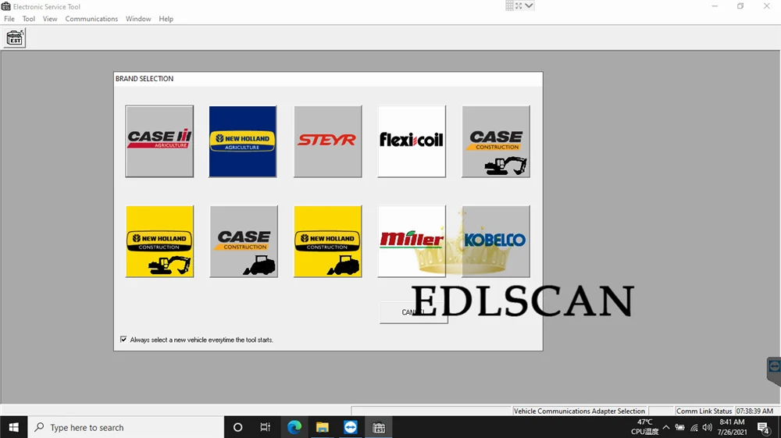Select the Miller brand tile
This screenshot has width=781, height=438.
point(412,241)
